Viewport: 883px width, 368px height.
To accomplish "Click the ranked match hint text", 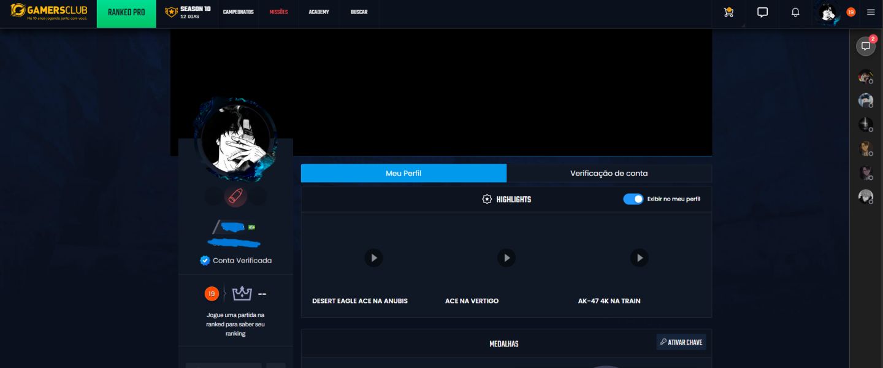I will click(x=235, y=324).
